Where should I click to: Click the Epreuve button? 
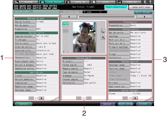24,104
